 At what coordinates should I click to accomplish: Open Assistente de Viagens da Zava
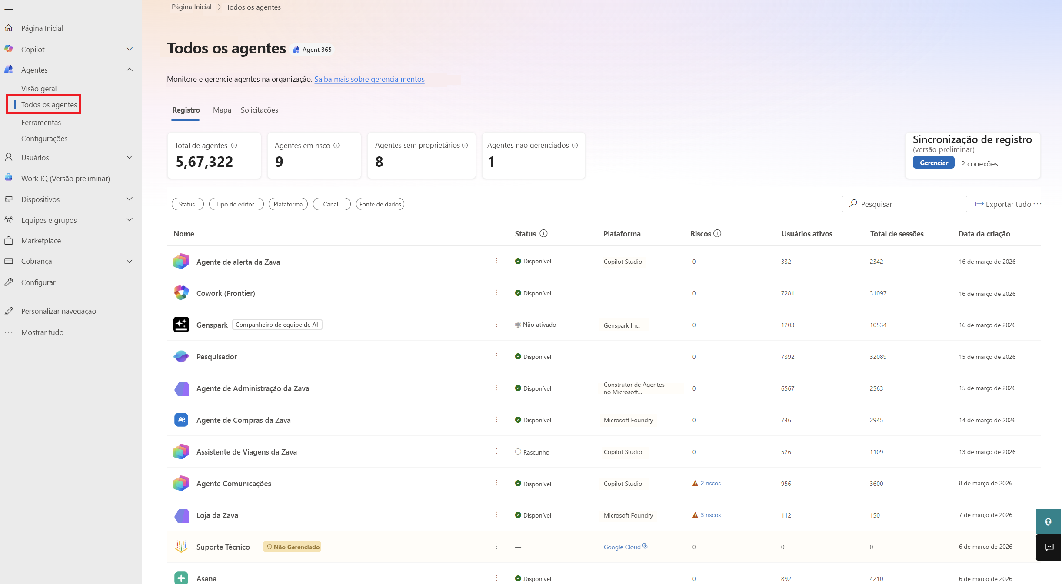[246, 452]
